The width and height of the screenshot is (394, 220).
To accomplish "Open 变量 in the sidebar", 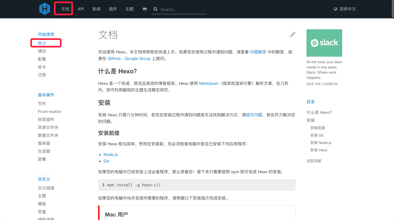I will point(42,212).
